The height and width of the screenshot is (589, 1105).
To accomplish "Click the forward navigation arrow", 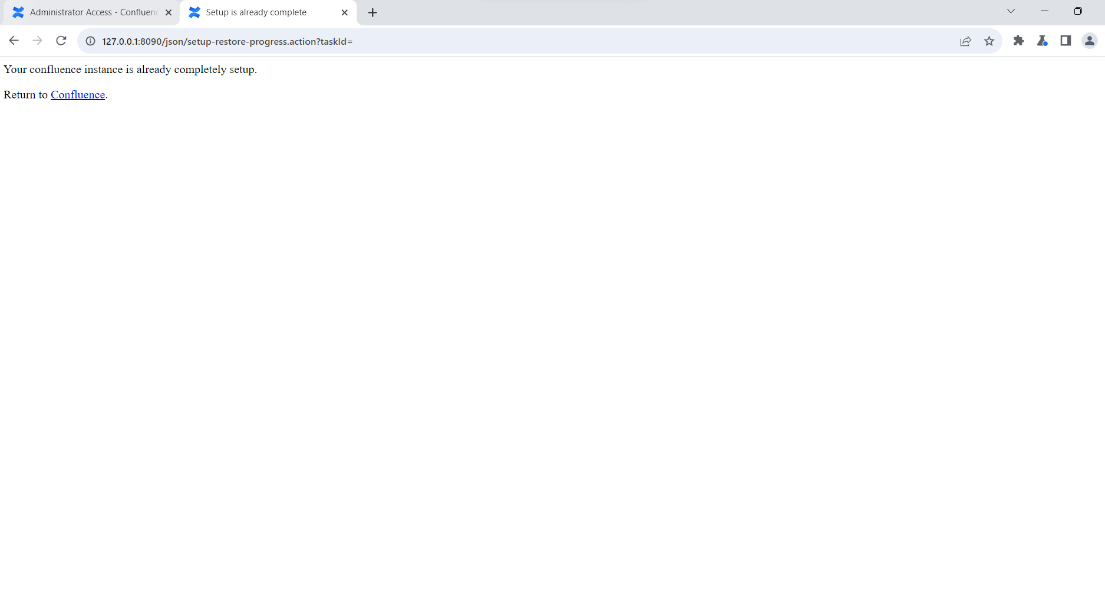I will [x=37, y=41].
